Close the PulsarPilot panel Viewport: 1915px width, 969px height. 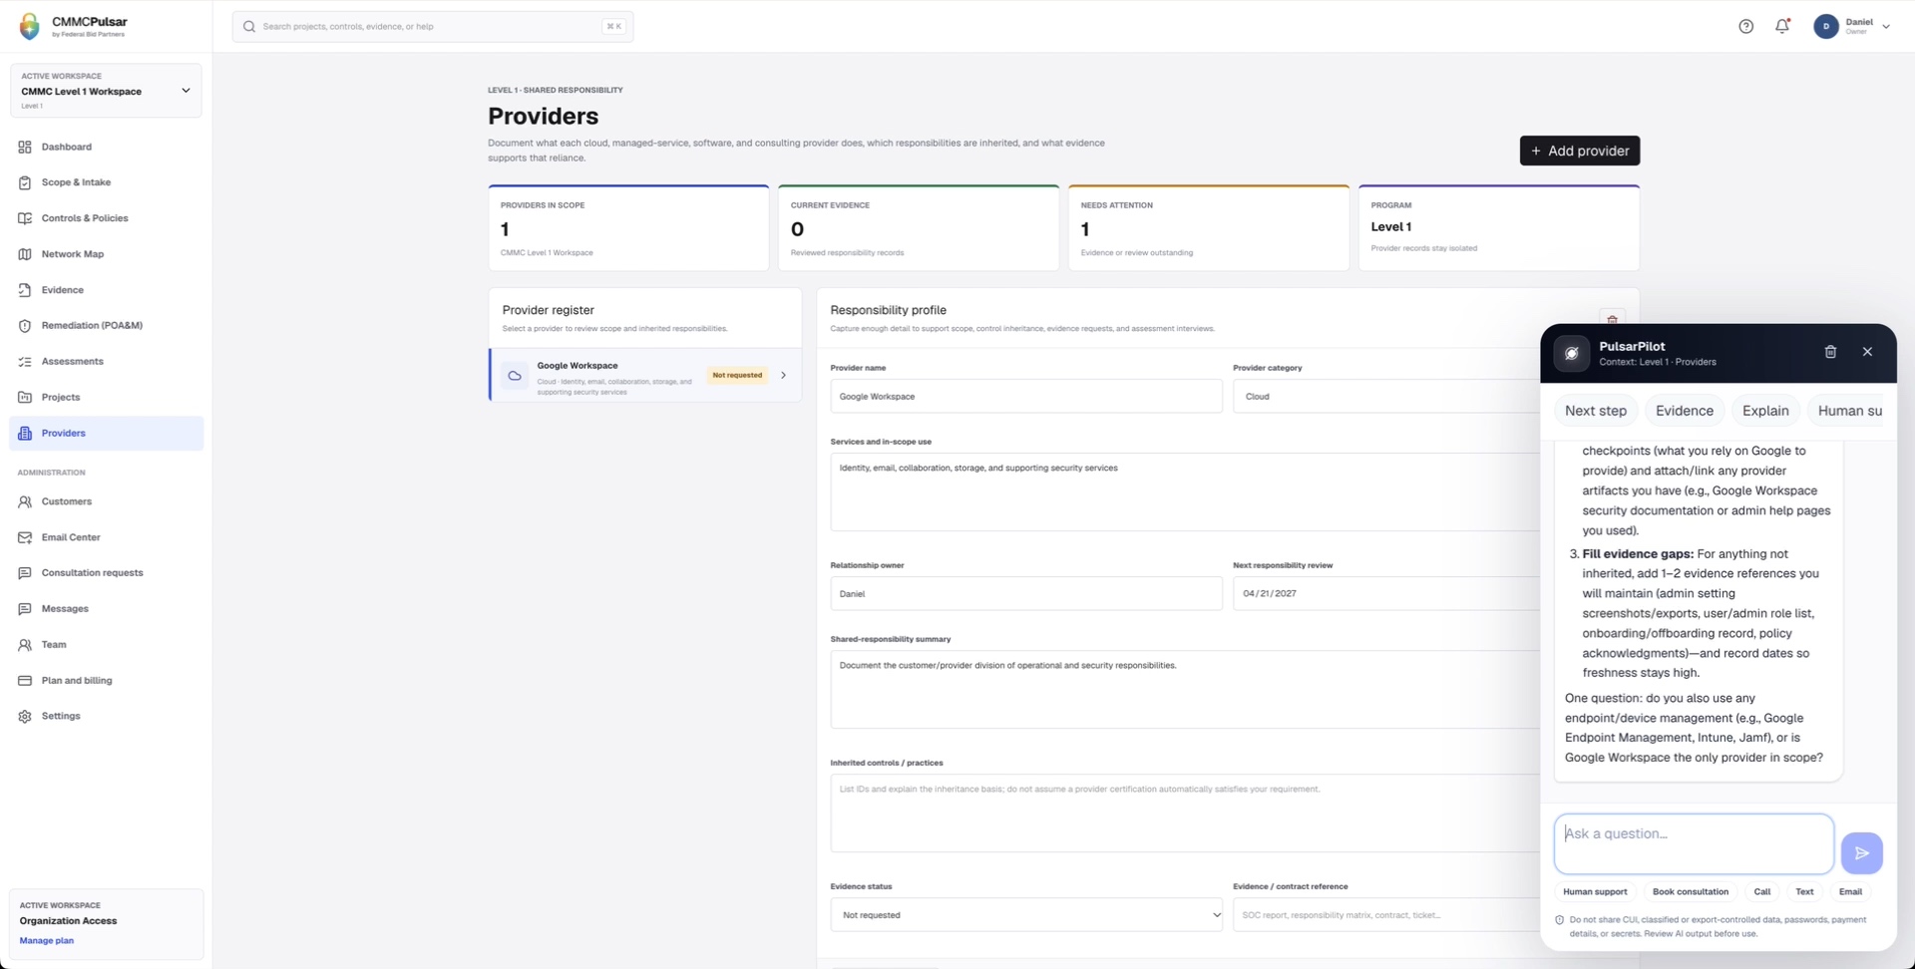point(1867,352)
